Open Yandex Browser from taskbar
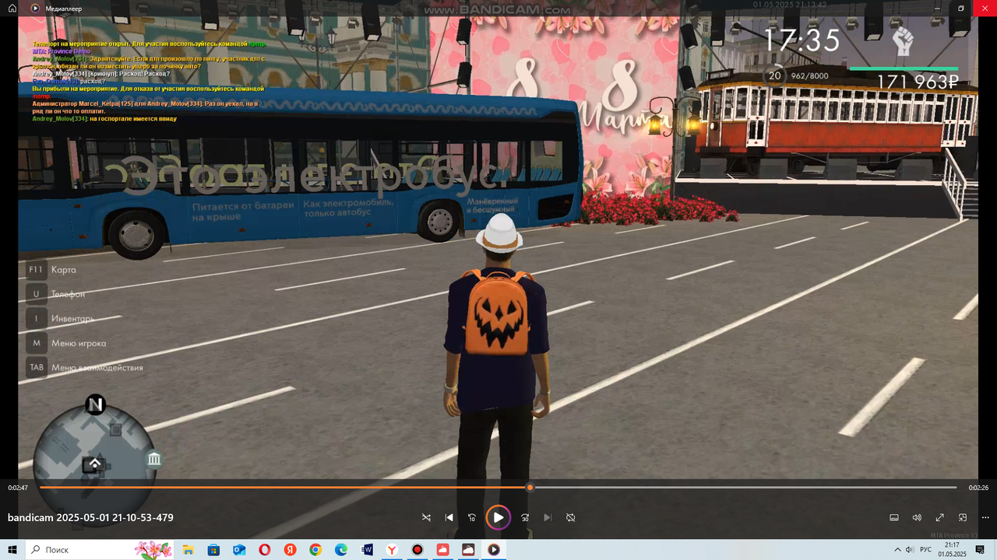This screenshot has height=560, width=997. tap(392, 549)
